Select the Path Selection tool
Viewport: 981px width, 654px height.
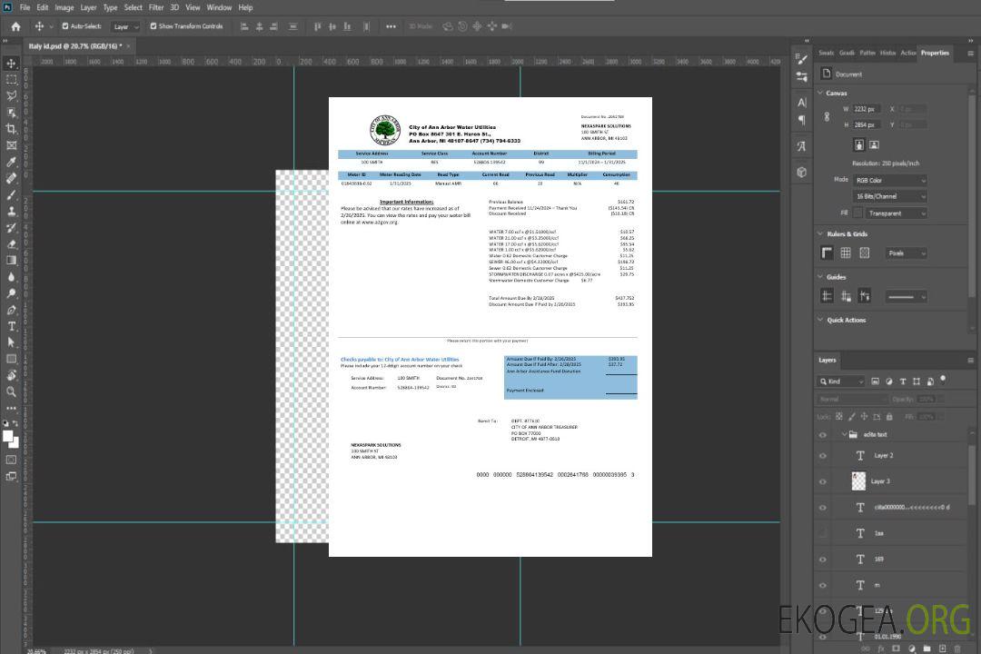coord(11,342)
